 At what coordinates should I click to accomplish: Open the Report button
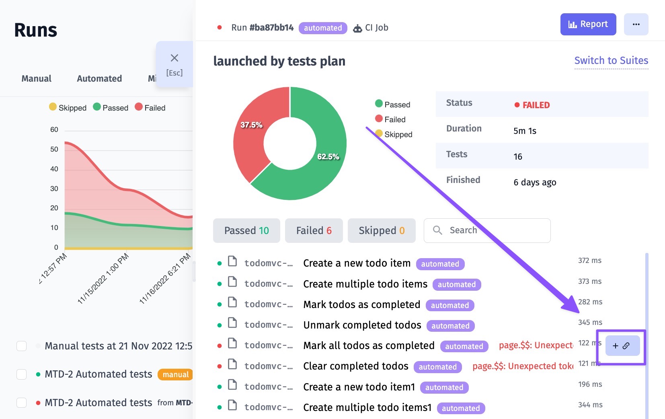tap(588, 25)
